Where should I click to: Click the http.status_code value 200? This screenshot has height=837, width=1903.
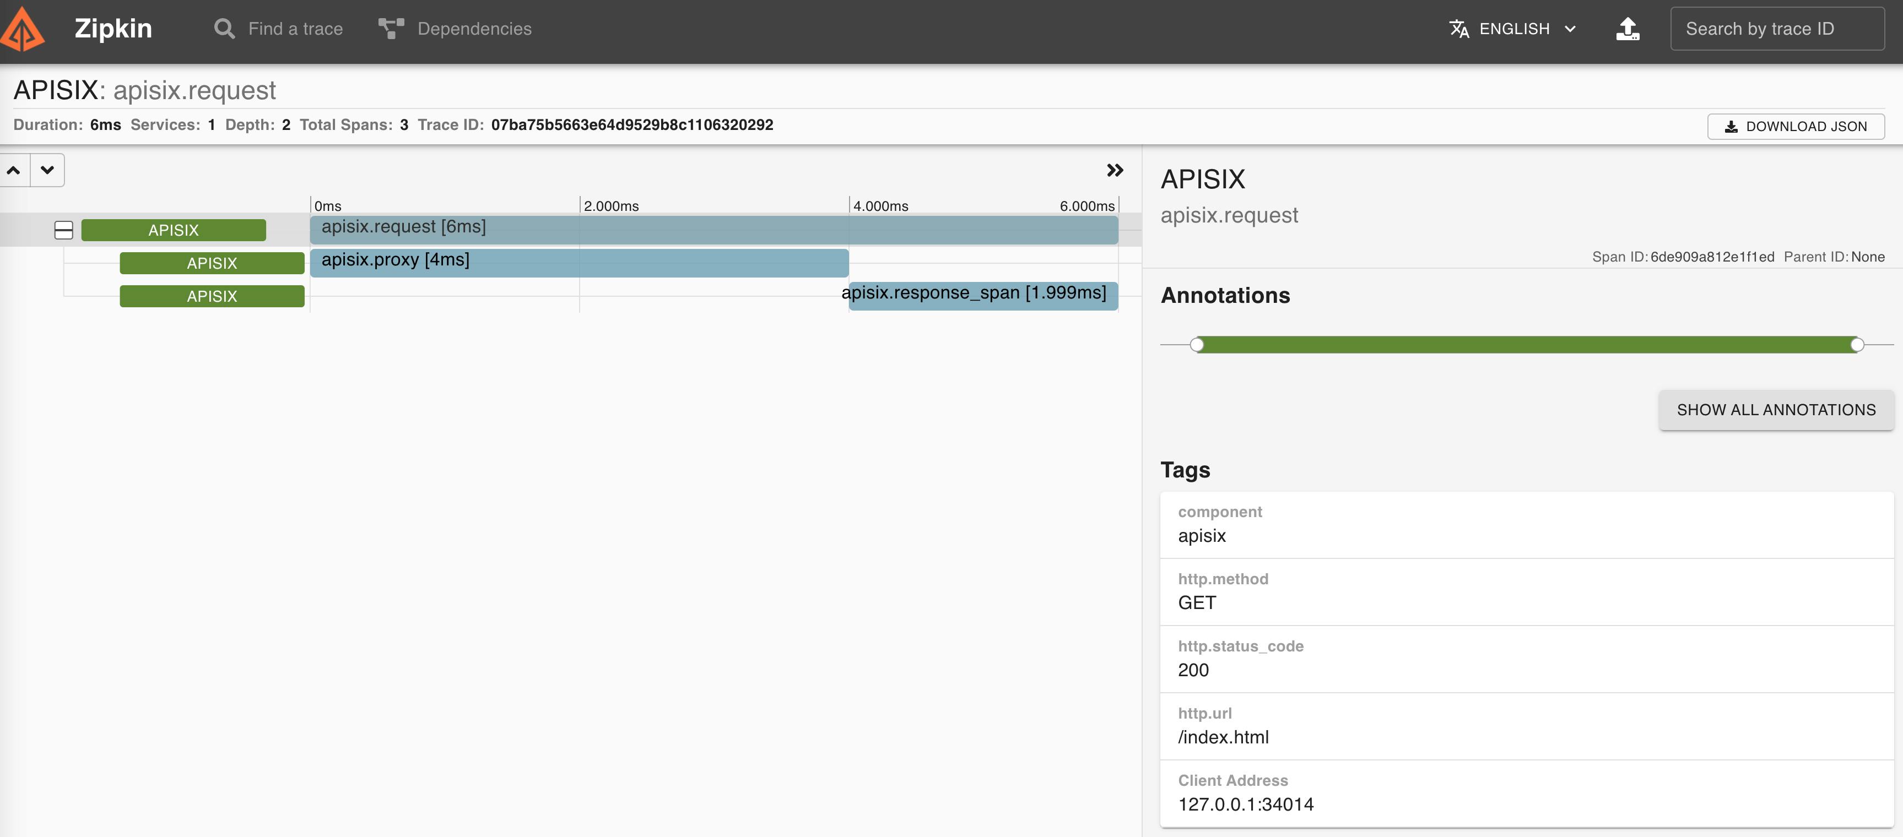coord(1193,670)
